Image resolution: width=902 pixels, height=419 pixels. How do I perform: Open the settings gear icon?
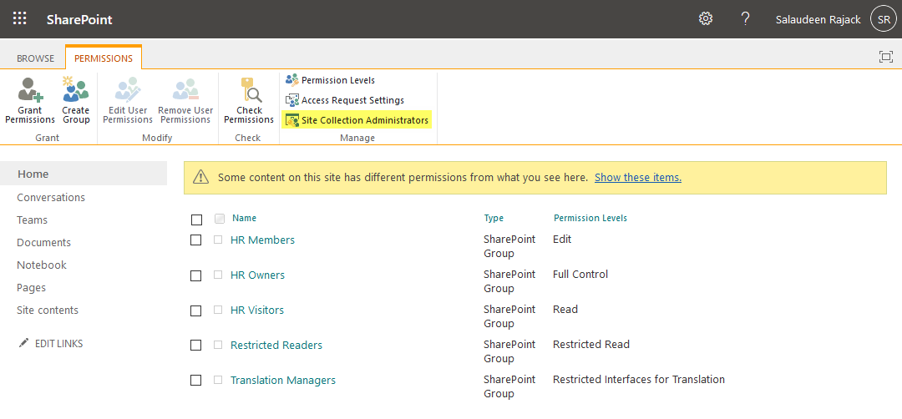(x=705, y=18)
